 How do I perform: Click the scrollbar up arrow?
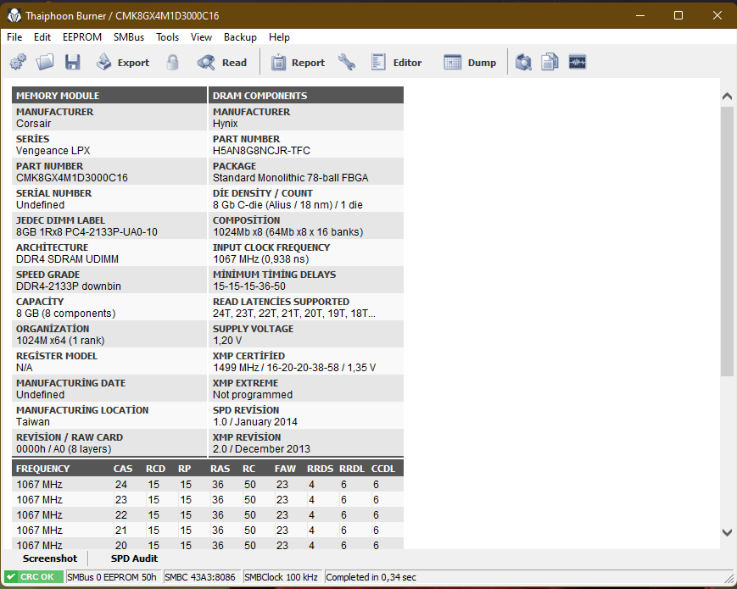coord(727,97)
